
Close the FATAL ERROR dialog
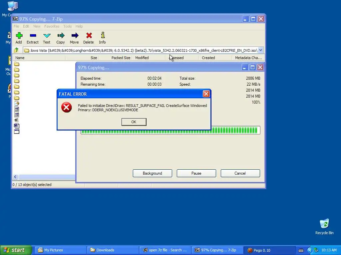coord(206,94)
